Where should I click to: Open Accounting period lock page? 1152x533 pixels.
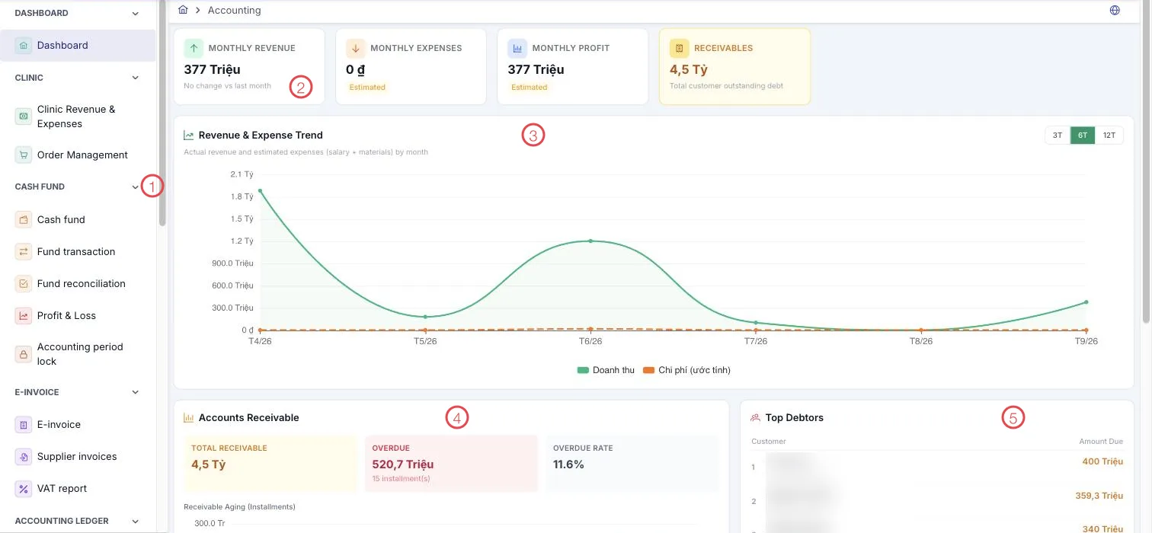point(78,354)
